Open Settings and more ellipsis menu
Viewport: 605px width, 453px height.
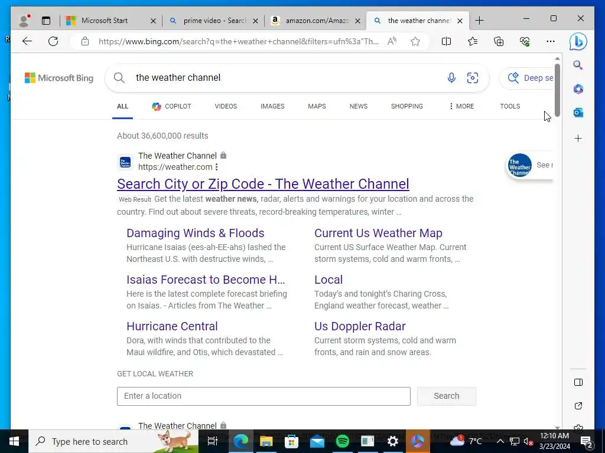pos(551,41)
